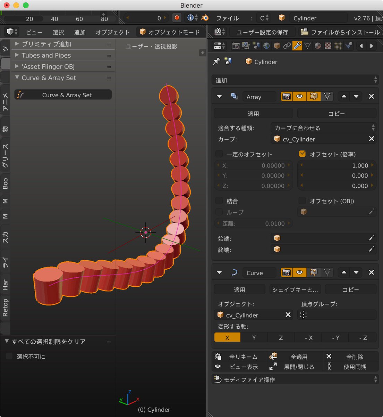Select the Y deformation axis

click(x=254, y=337)
